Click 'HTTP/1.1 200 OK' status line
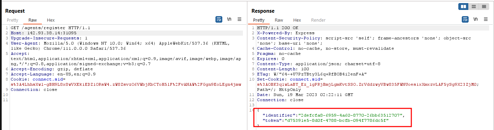This screenshot has width=494, height=130. tap(278, 28)
